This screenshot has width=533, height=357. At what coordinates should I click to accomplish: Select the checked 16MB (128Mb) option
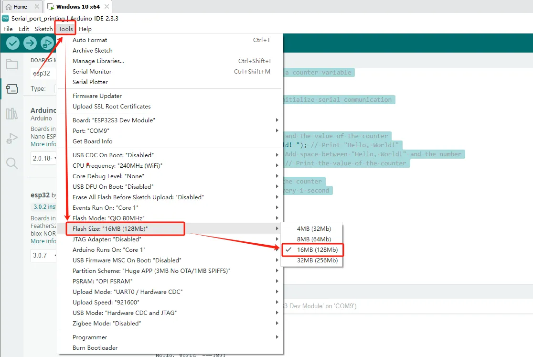pyautogui.click(x=312, y=249)
